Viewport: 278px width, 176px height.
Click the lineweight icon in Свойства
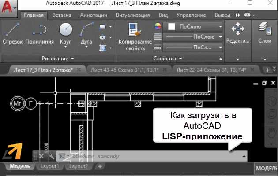click(158, 37)
